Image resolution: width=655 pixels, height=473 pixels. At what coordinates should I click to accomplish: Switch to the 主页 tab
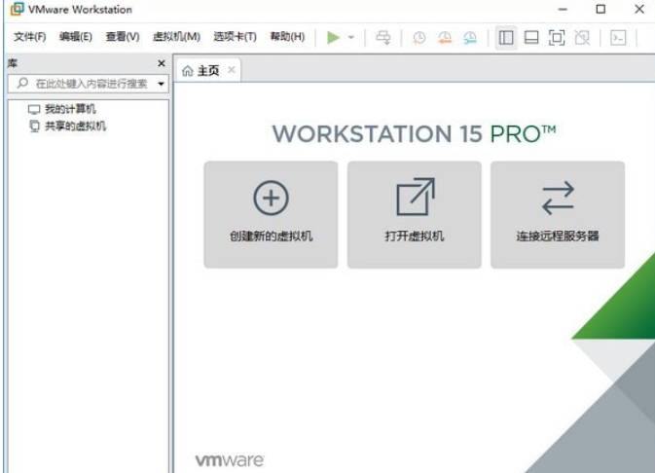[x=209, y=71]
